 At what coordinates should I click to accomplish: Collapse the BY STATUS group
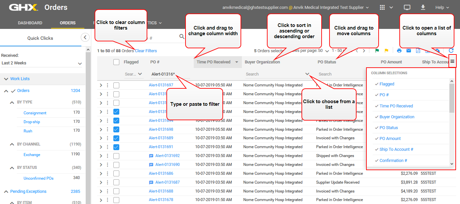[12, 168]
